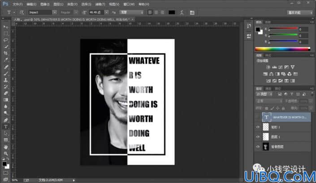The width and height of the screenshot is (316, 183).
Task: Open the font size dropdown
Action: point(106,13)
